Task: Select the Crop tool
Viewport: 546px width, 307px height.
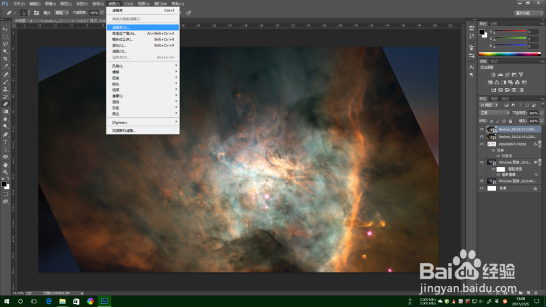Action: 5,59
